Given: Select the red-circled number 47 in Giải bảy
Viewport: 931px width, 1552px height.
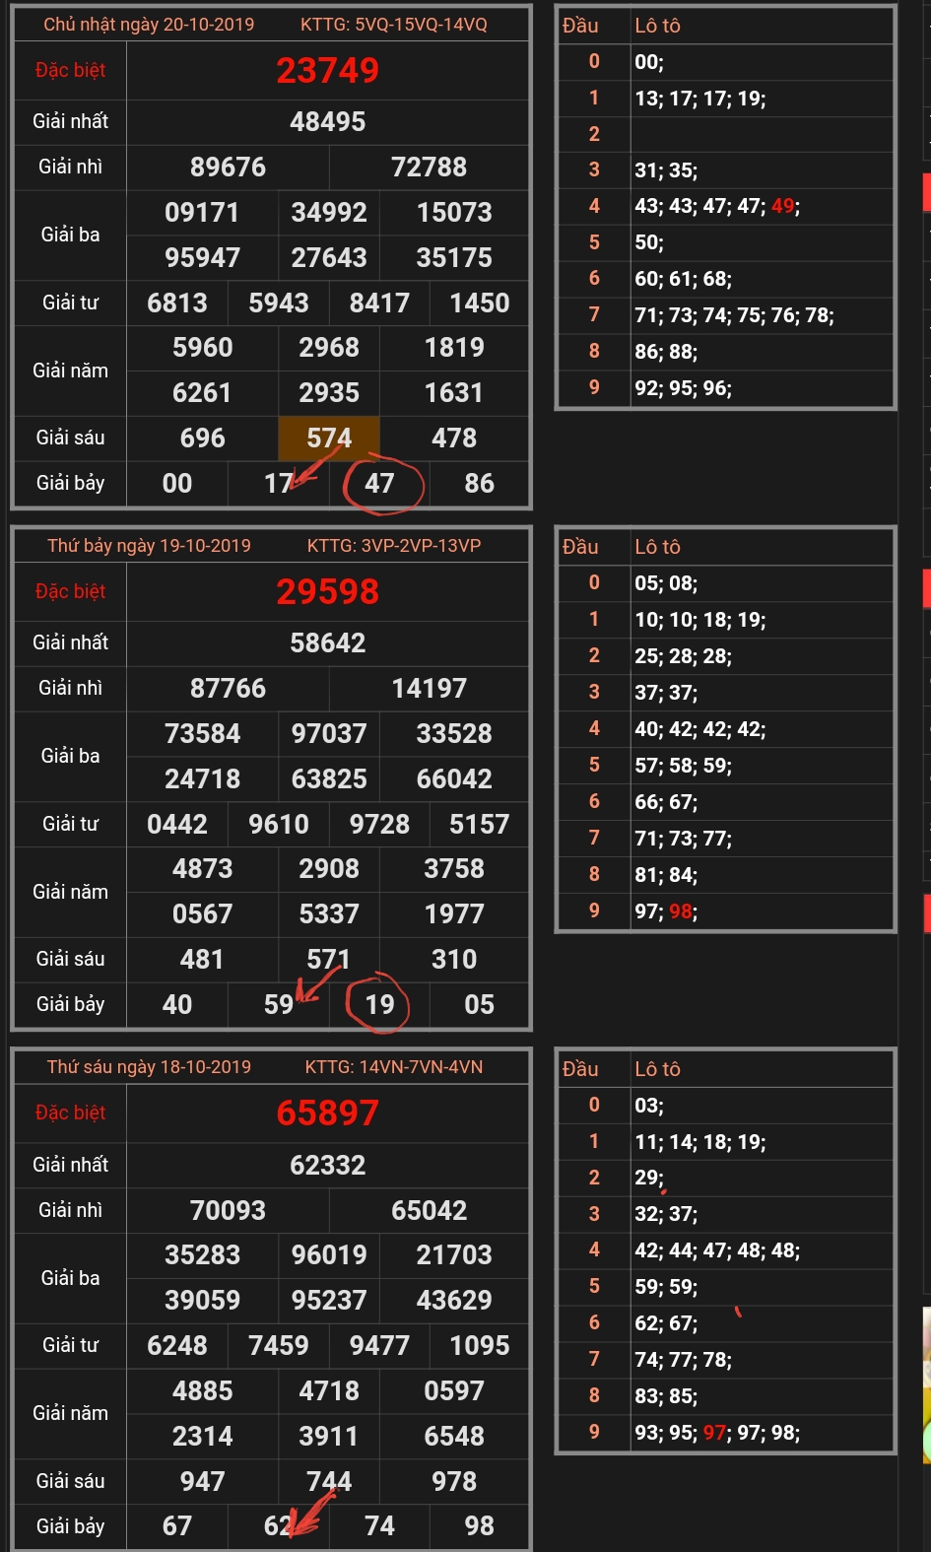Looking at the screenshot, I should [379, 483].
